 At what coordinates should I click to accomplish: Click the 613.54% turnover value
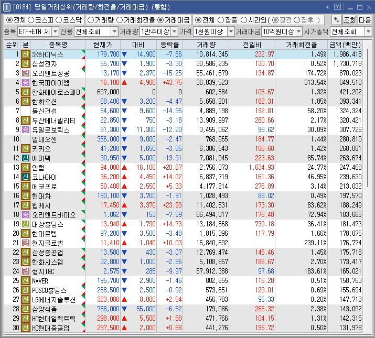(x=315, y=82)
